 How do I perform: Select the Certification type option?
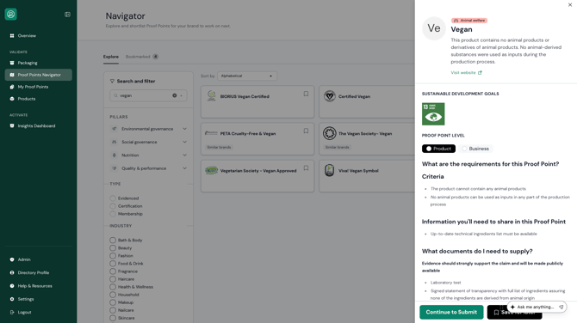point(113,206)
